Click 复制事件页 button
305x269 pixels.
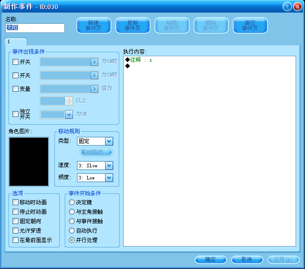tap(133, 26)
